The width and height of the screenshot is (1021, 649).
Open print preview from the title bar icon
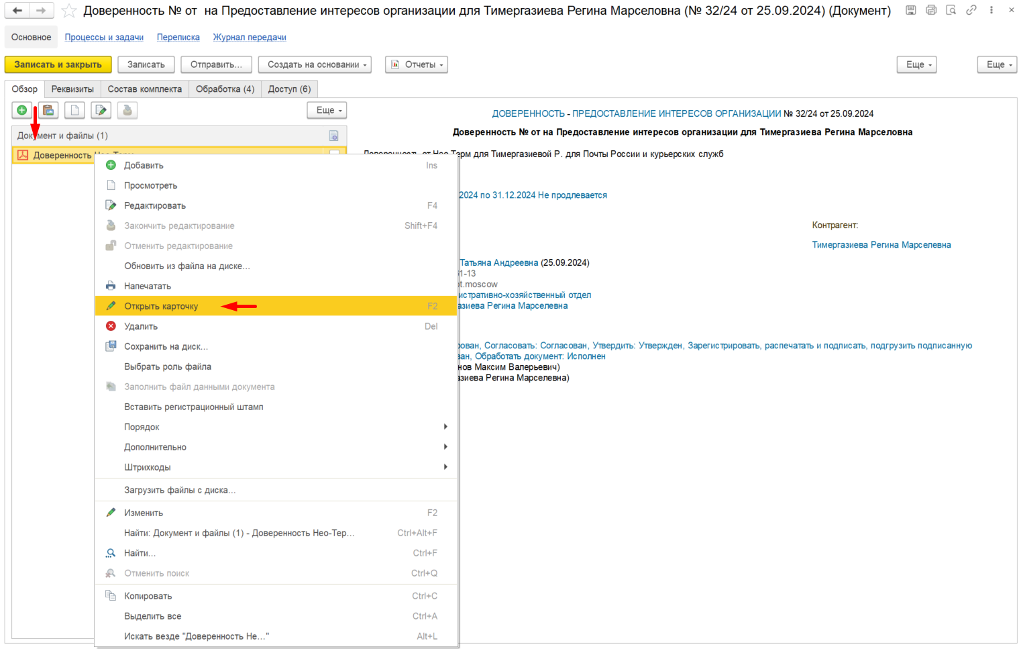pos(951,10)
